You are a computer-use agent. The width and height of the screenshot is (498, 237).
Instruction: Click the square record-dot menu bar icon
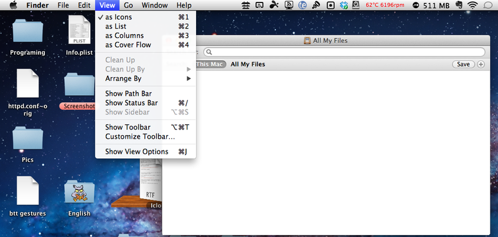click(331, 5)
